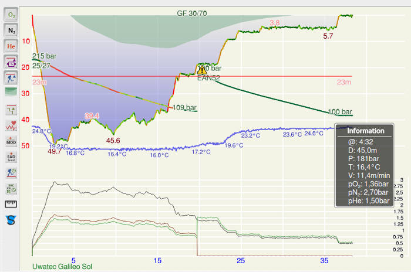411x272 pixels.
Task: Click the yellow warning triangle gas-change marker
Action: (x=203, y=69)
